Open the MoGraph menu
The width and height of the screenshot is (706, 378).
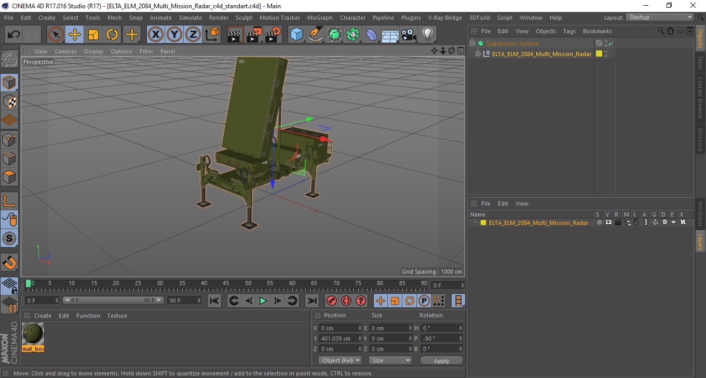pyautogui.click(x=320, y=18)
